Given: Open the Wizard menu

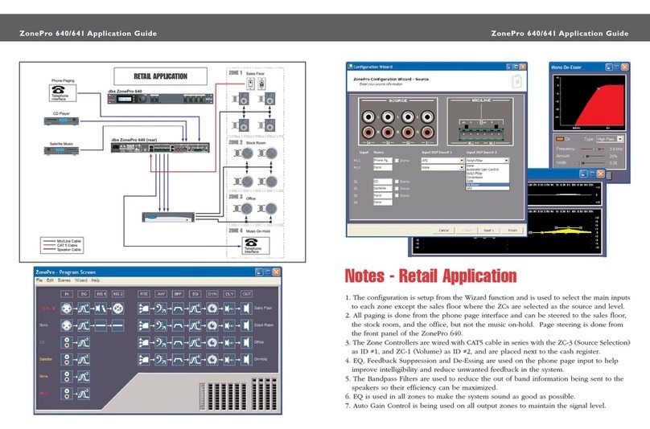Looking at the screenshot, I should point(80,280).
